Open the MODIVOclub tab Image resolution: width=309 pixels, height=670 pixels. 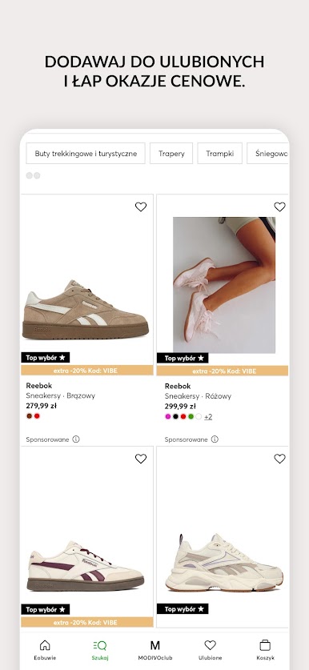[x=154, y=650]
